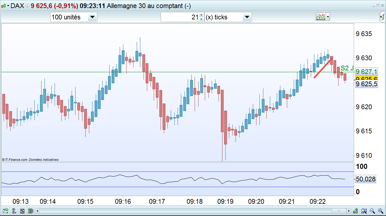Viewport: 386px width, 216px height.
Task: Click the 9 635 price axis label
Action: click(x=364, y=34)
